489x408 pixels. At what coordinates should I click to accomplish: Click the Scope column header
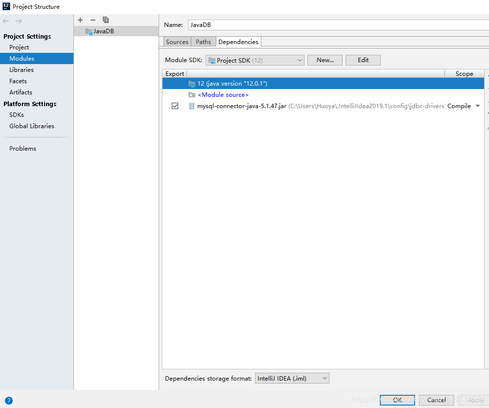point(465,74)
